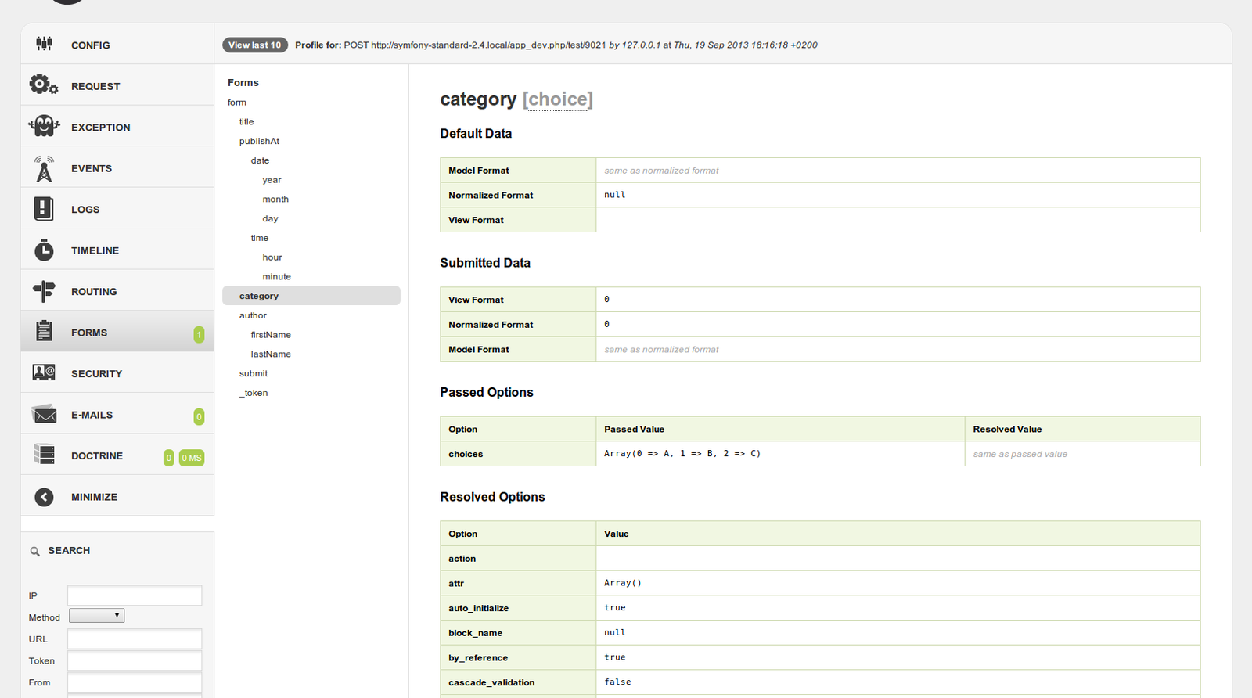Screen dimensions: 1252x698
Task: Focus the Token search input field
Action: pyautogui.click(x=135, y=660)
